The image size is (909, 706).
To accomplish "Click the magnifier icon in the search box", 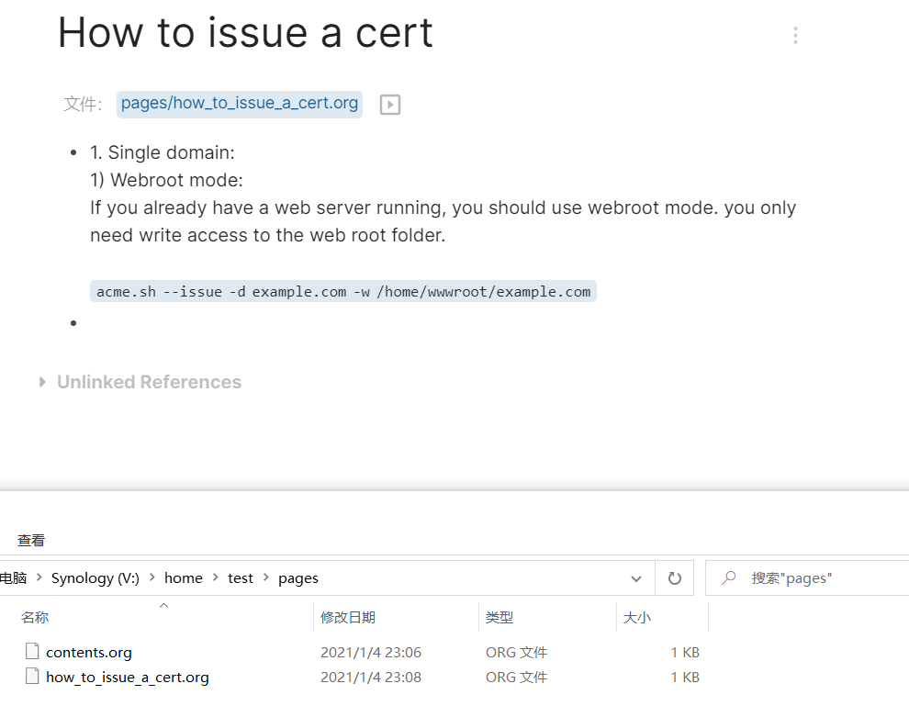I will [728, 577].
